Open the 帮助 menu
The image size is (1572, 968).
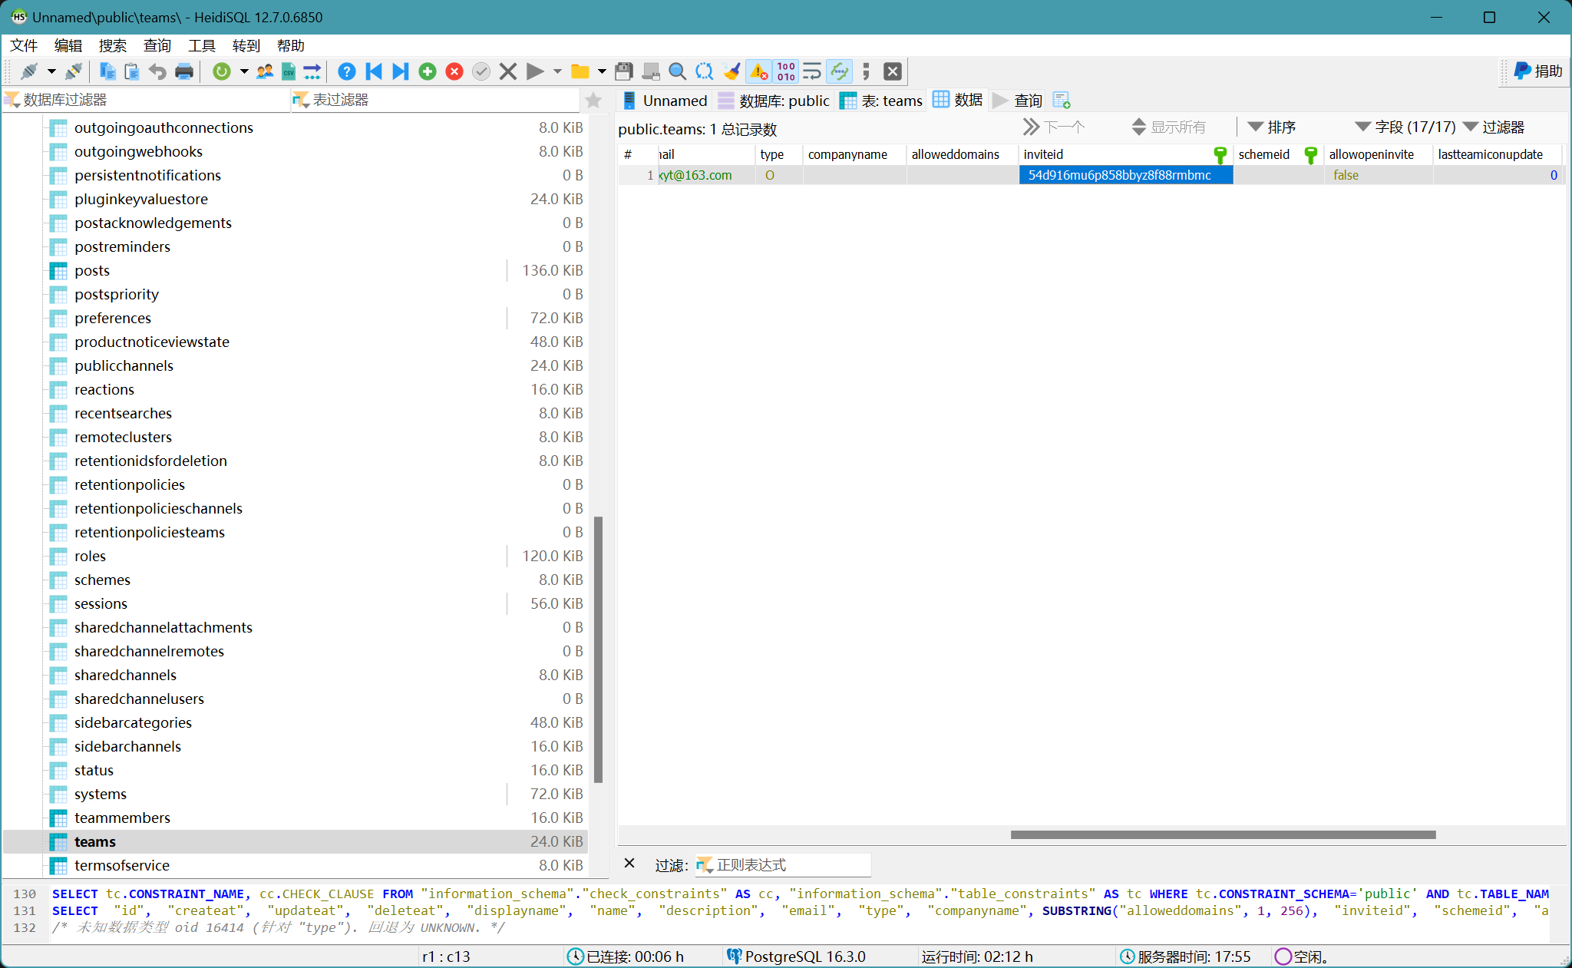291,46
